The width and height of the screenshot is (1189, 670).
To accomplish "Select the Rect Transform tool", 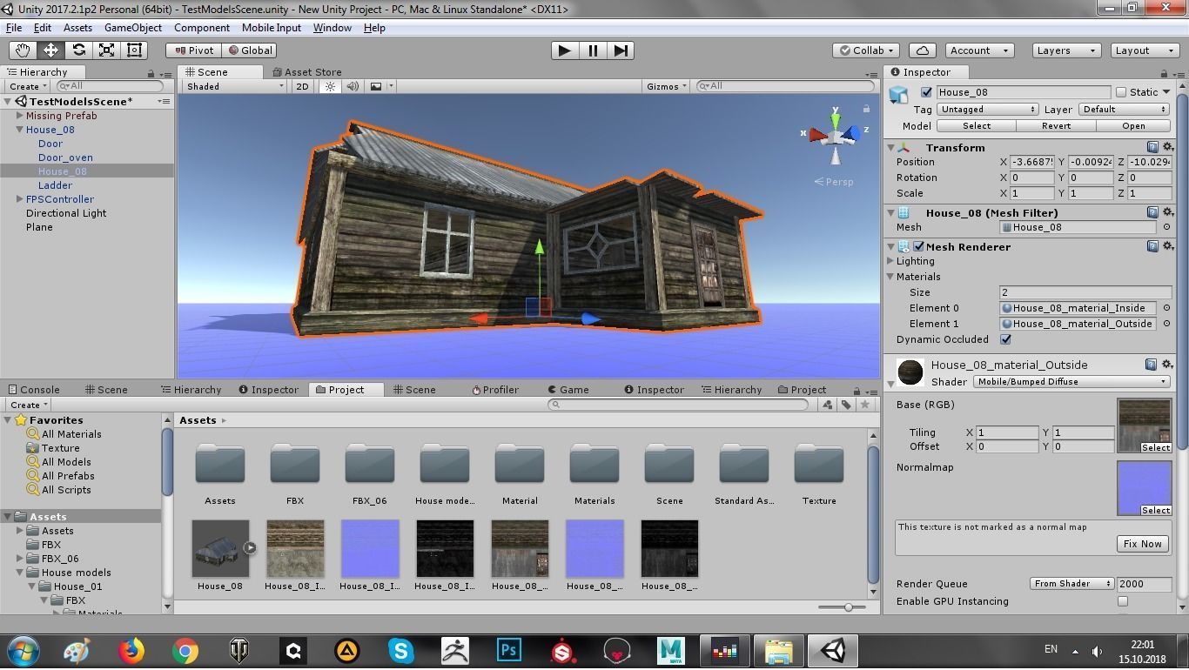I will coord(134,50).
